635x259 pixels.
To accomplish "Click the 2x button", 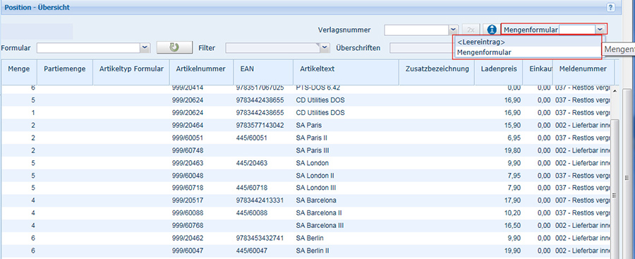I will pos(471,30).
